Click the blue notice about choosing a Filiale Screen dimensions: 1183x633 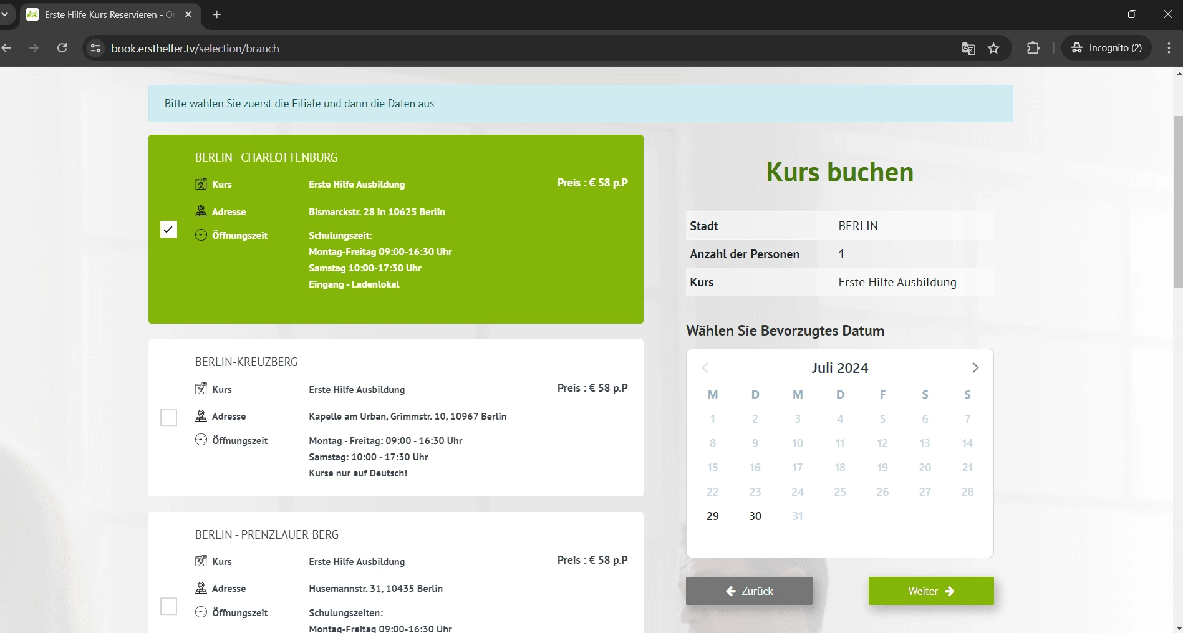point(581,104)
